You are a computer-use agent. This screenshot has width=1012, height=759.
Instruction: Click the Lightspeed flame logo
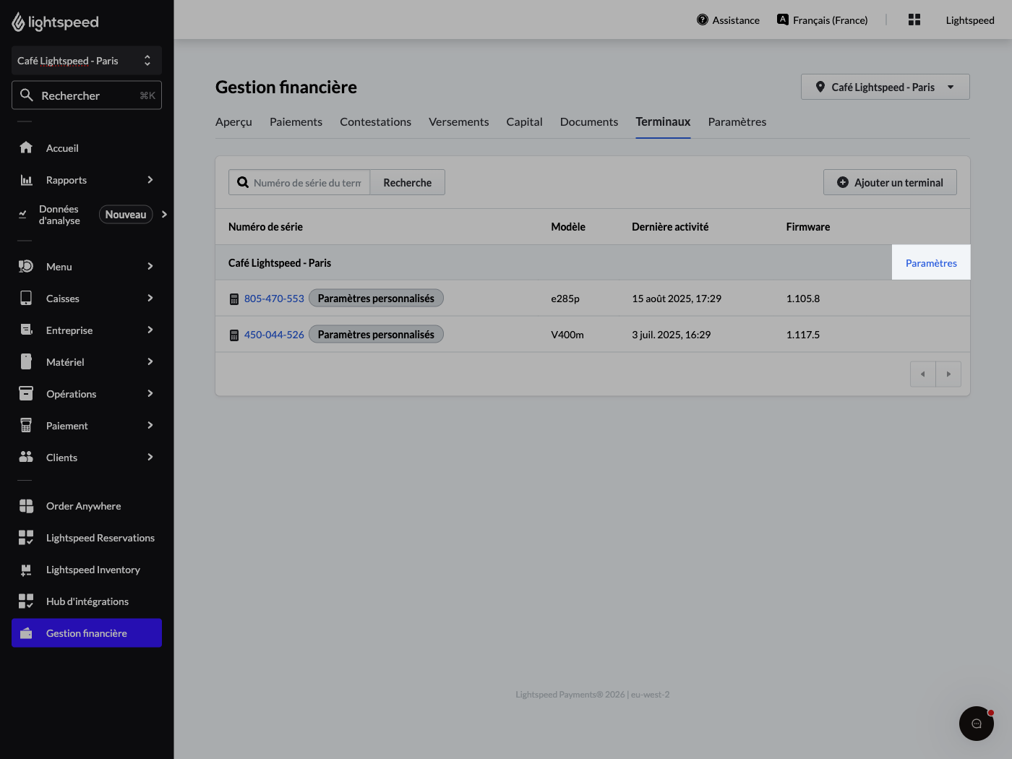pyautogui.click(x=18, y=22)
